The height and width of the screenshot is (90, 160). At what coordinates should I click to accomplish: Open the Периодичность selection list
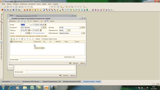coord(68,30)
